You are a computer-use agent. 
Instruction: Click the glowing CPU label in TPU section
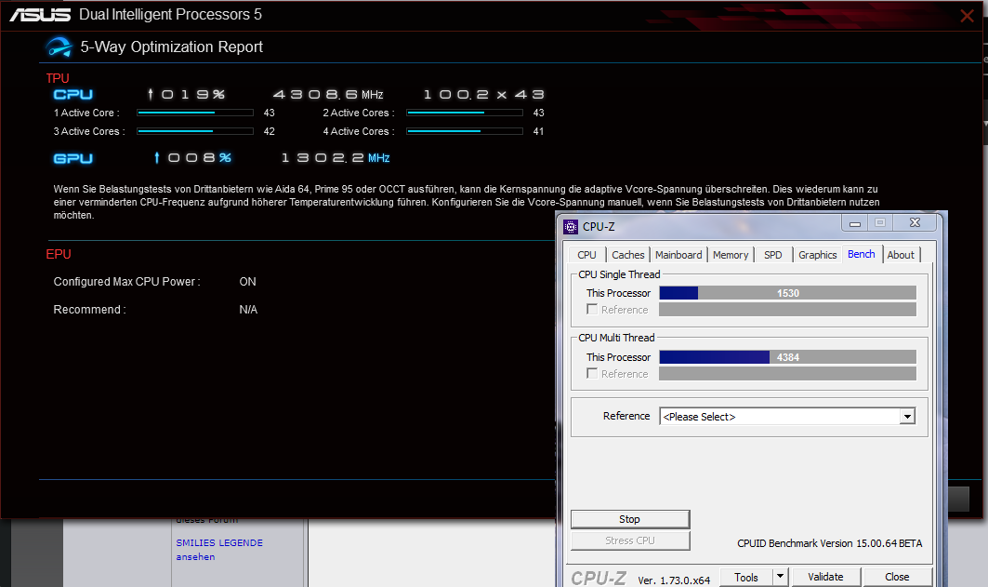[x=73, y=95]
